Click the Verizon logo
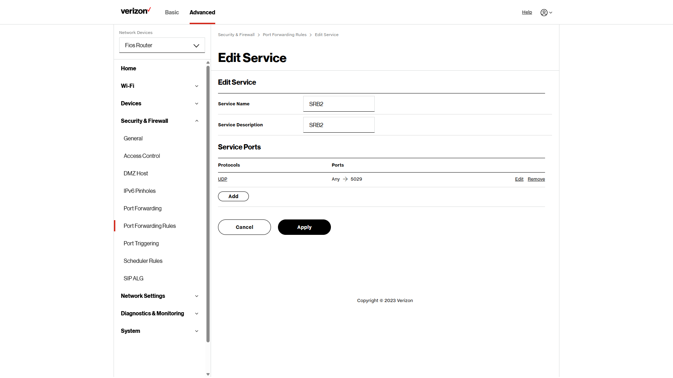Image resolution: width=673 pixels, height=378 pixels. 136,11
